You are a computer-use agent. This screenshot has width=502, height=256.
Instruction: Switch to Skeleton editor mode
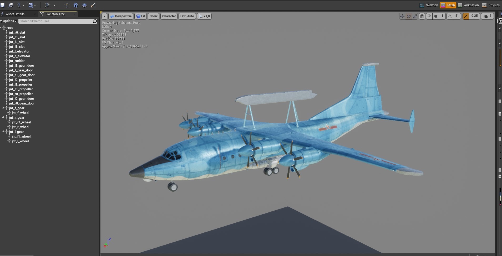pos(429,5)
